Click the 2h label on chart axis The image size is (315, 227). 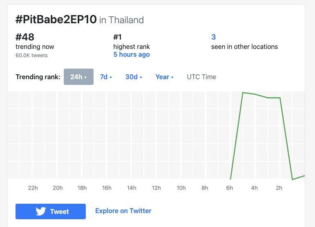coord(279,188)
